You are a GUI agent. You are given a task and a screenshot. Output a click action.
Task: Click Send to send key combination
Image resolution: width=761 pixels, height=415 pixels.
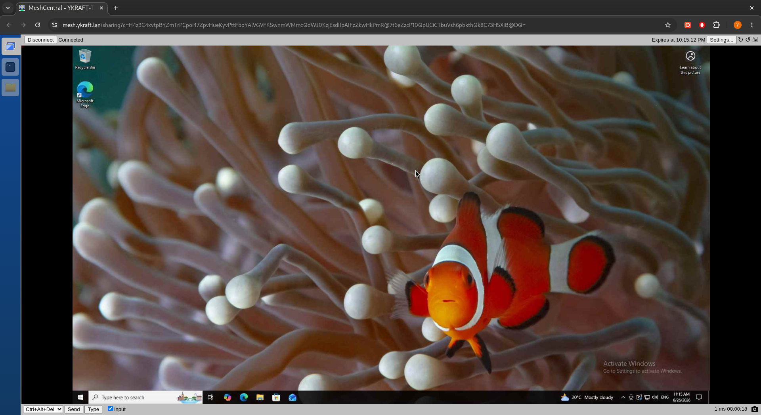[x=74, y=409]
